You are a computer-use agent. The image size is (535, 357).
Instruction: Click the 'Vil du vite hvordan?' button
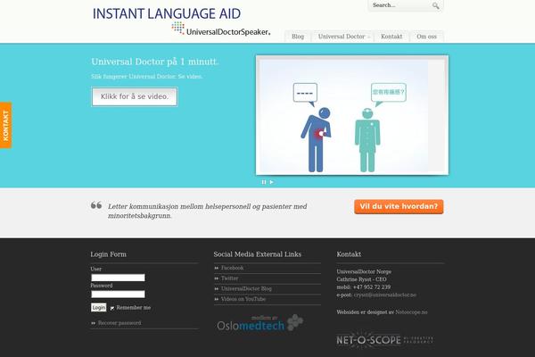(399, 207)
